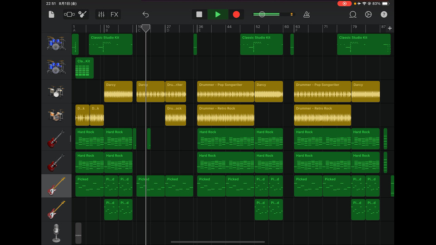The height and width of the screenshot is (245, 436).
Task: Open song sections with the plus button
Action: [390, 29]
